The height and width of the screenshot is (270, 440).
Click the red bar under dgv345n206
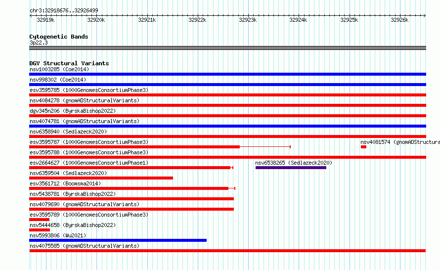227,116
